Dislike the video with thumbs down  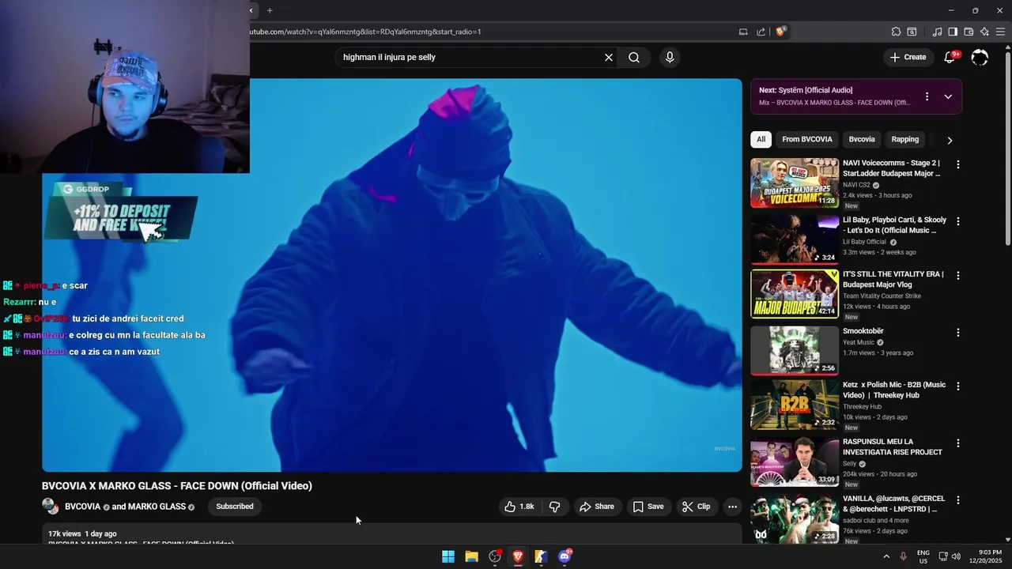554,507
